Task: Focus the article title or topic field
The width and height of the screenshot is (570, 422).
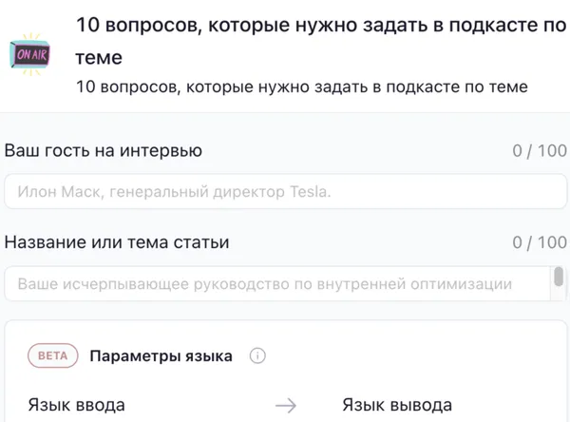Action: pyautogui.click(x=275, y=283)
